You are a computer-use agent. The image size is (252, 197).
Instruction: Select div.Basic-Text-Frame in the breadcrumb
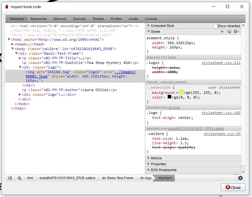(x=117, y=178)
